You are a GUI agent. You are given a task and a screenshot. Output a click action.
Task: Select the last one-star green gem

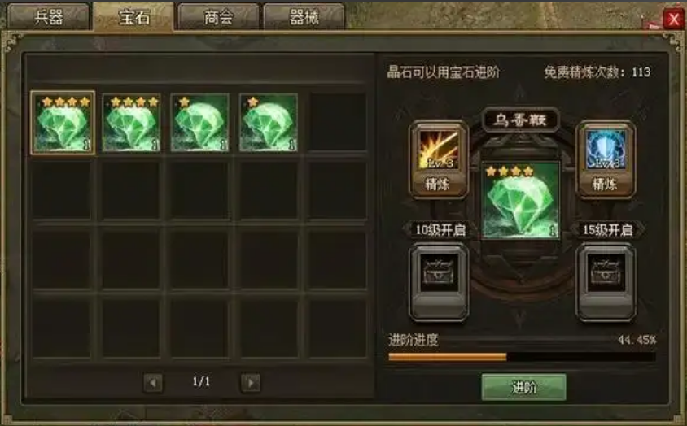pos(268,123)
